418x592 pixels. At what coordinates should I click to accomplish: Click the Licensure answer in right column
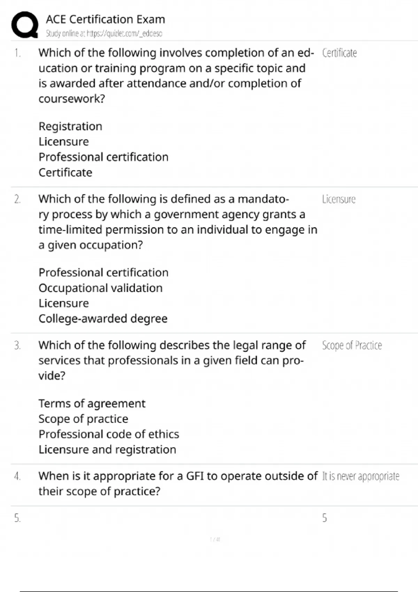click(x=339, y=199)
